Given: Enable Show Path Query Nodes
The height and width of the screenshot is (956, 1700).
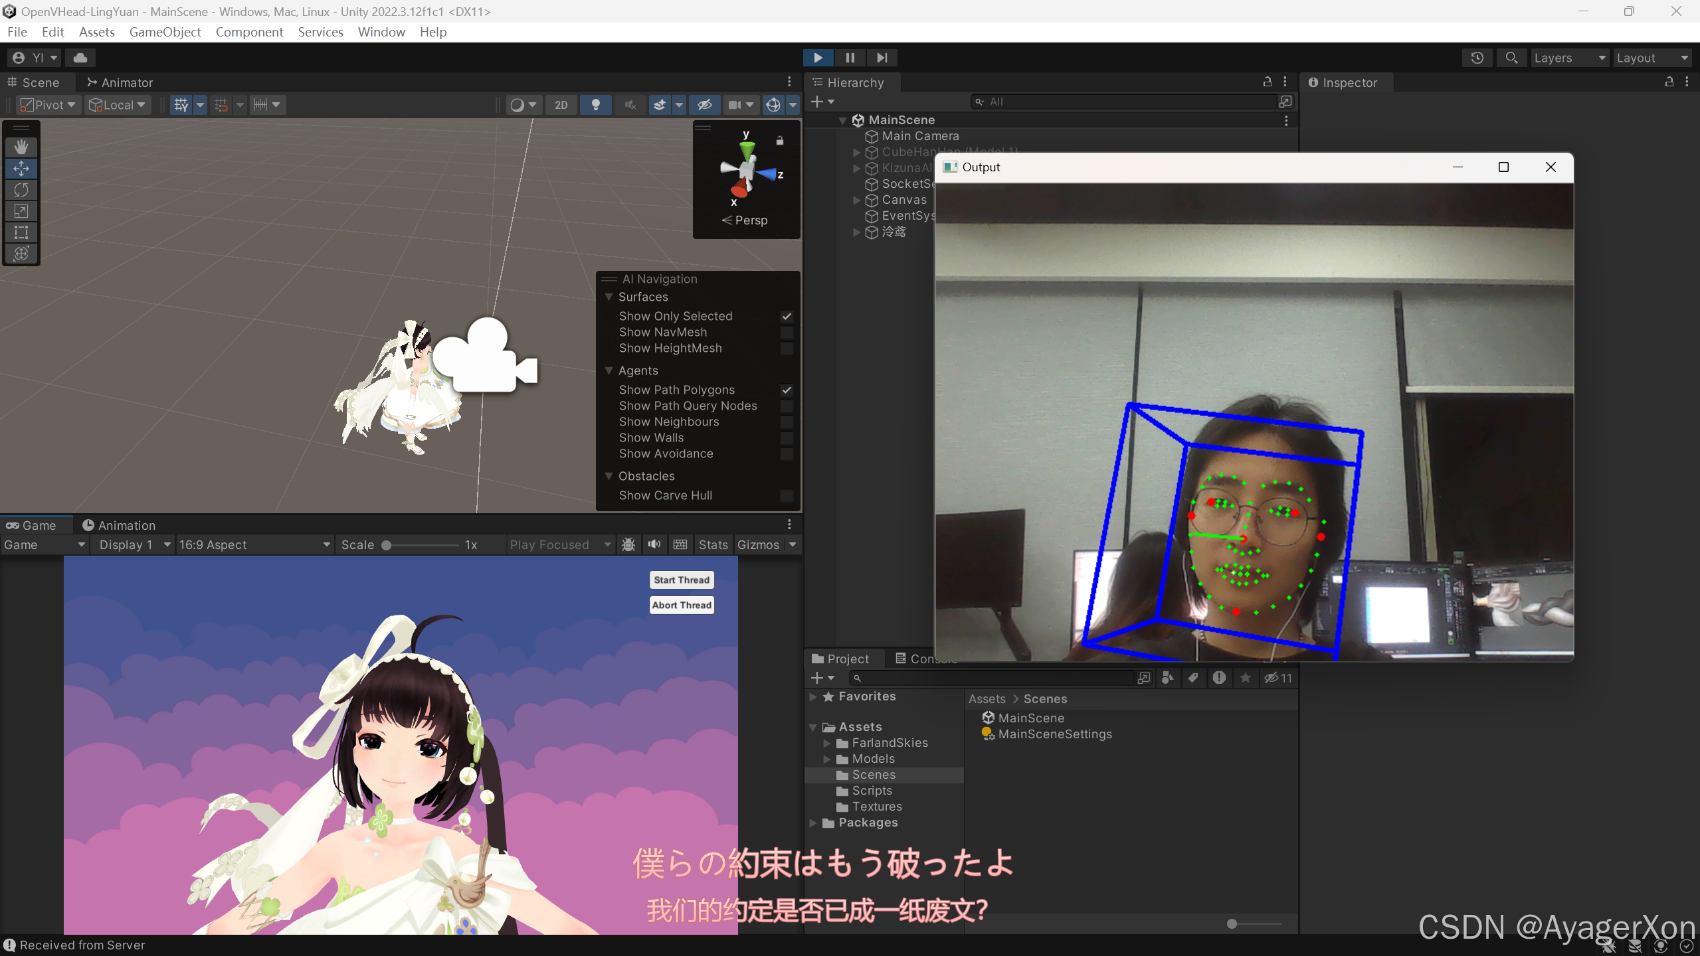Looking at the screenshot, I should pyautogui.click(x=787, y=406).
